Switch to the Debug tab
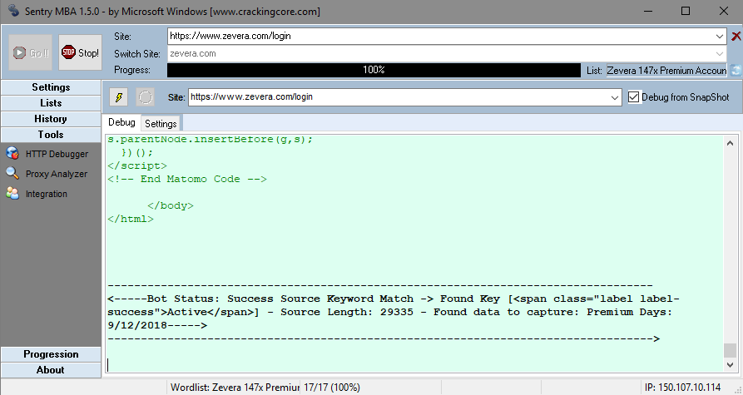Viewport: 743px width, 395px height. (x=121, y=122)
